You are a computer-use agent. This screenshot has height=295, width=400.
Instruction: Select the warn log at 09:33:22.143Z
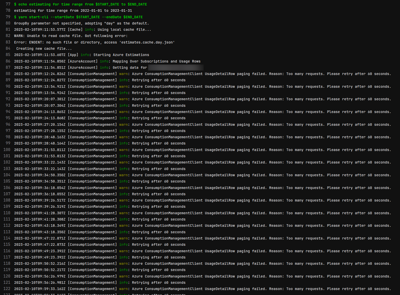203,162
